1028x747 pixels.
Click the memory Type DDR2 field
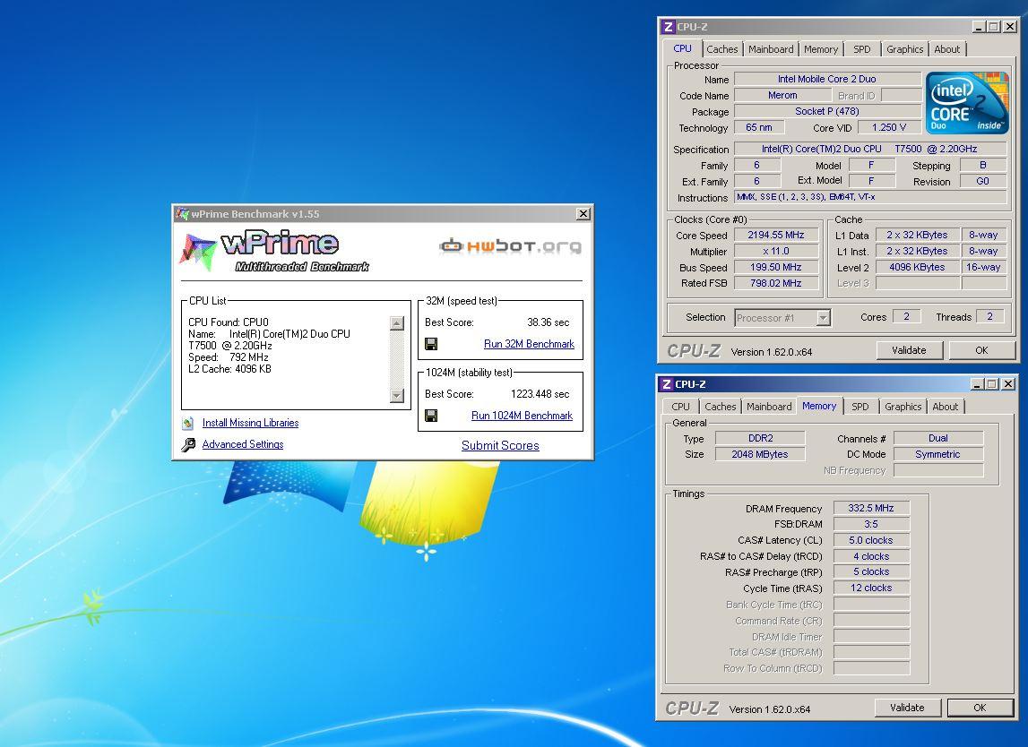tap(761, 438)
